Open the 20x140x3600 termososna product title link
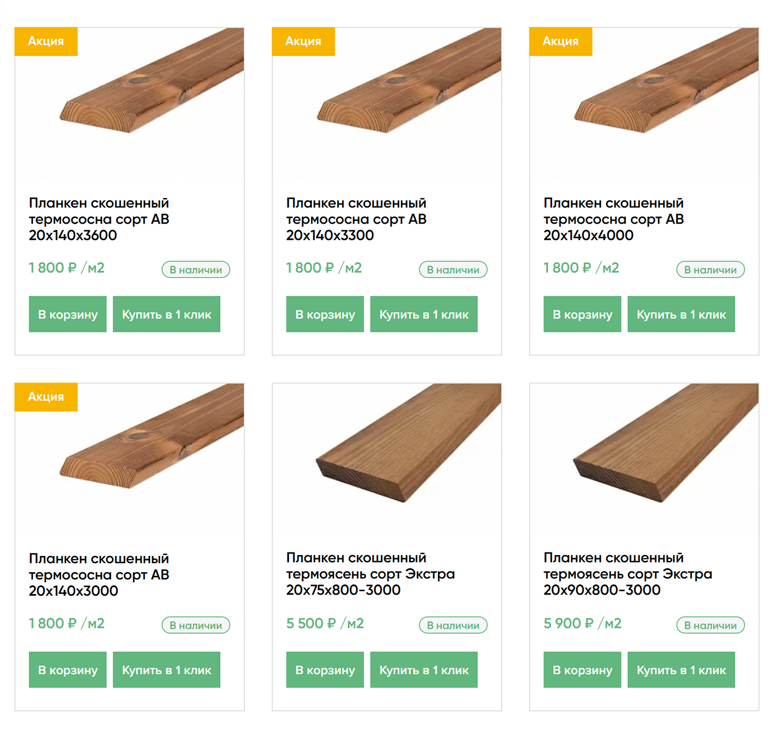The image size is (773, 741). point(99,219)
